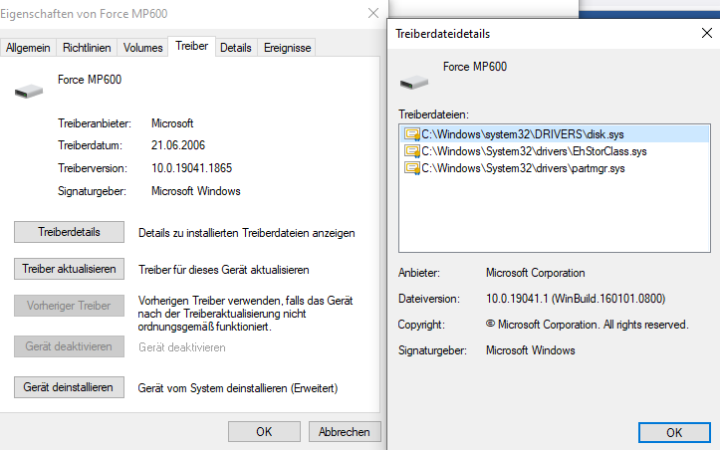Click Treiber aktualisieren button

point(69,269)
